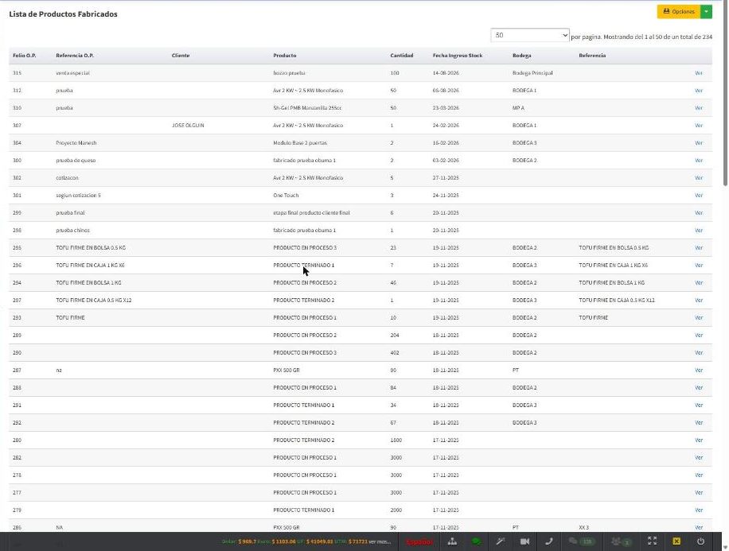The image size is (729, 551).
Task: Toggle fullscreen with the expand arrows icon
Action: tap(653, 541)
